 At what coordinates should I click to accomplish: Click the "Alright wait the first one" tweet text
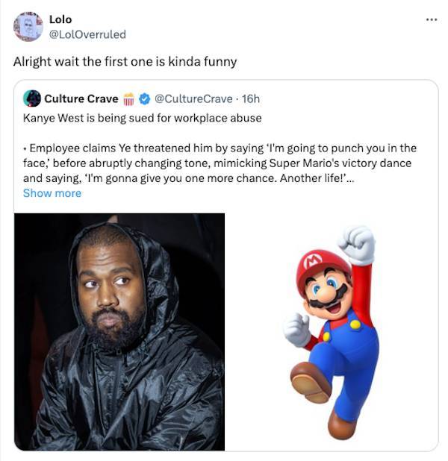click(x=125, y=61)
